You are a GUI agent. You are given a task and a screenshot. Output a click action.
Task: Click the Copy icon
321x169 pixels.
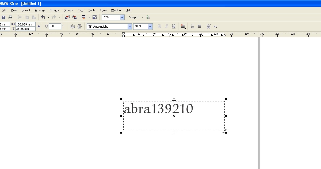tap(27, 17)
